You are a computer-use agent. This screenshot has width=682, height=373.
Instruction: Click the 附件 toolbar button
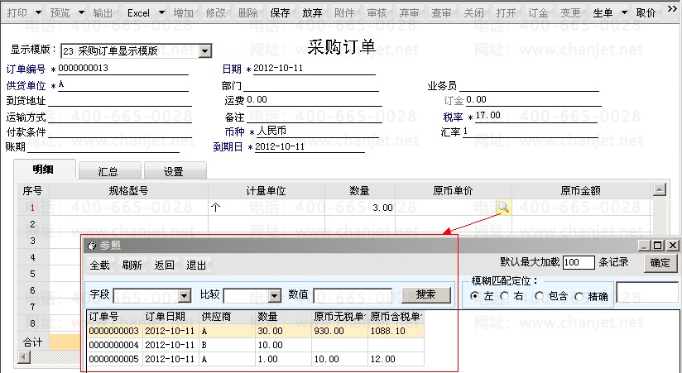344,13
